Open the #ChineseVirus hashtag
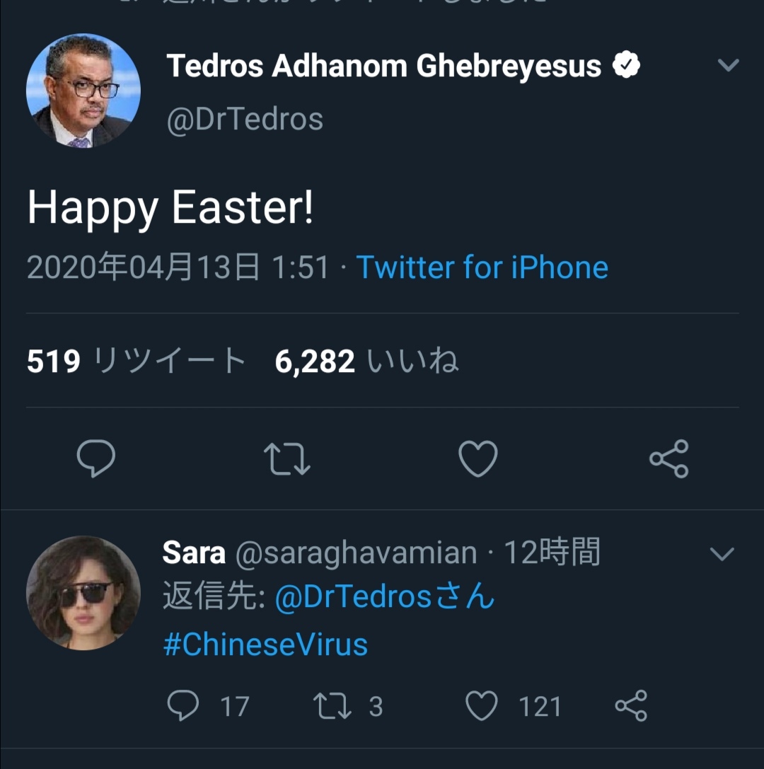Viewport: 764px width, 769px height. click(265, 644)
